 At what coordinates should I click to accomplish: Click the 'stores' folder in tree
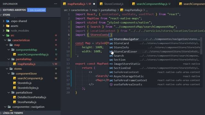[18, 69]
